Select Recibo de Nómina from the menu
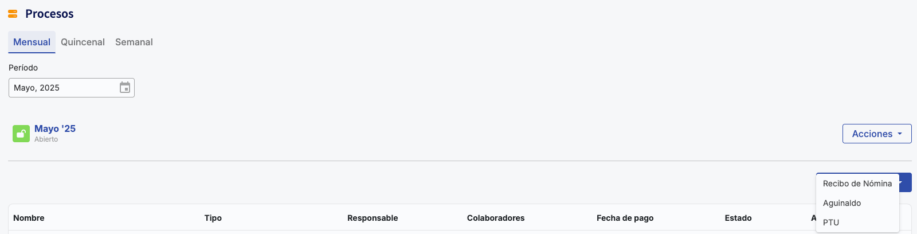Viewport: 917px width, 234px height. (857, 184)
